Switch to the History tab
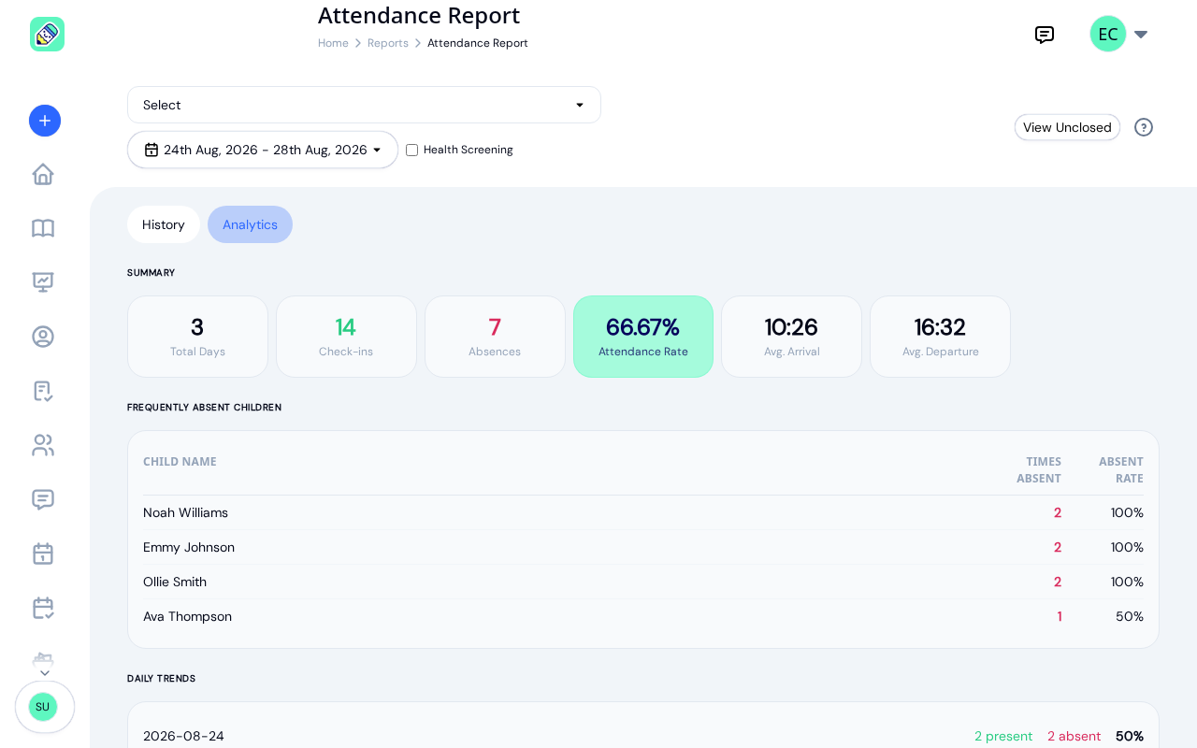 (164, 224)
